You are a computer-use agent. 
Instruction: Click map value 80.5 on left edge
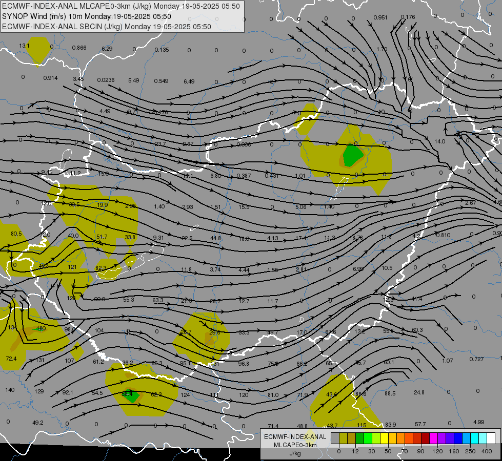pos(16,234)
